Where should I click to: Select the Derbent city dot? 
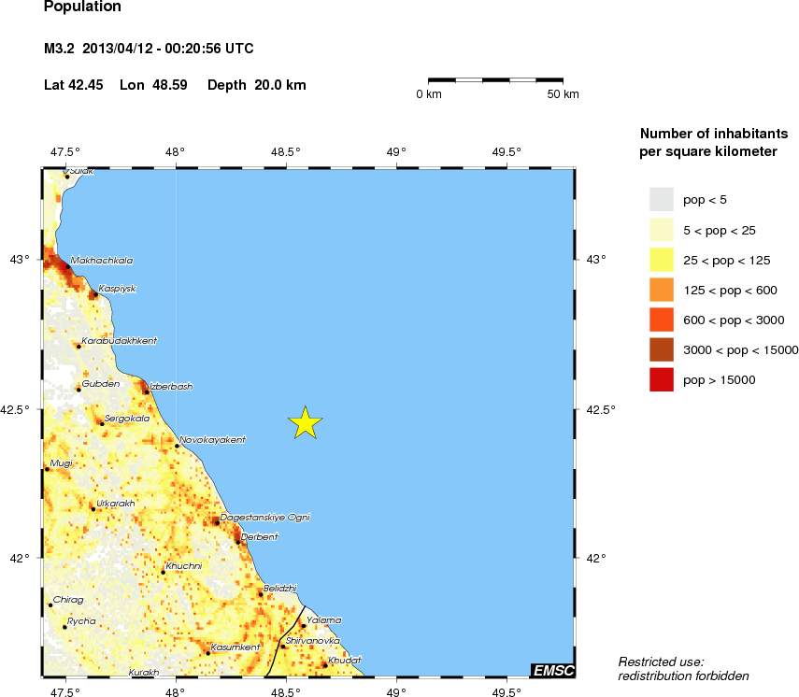(x=238, y=542)
